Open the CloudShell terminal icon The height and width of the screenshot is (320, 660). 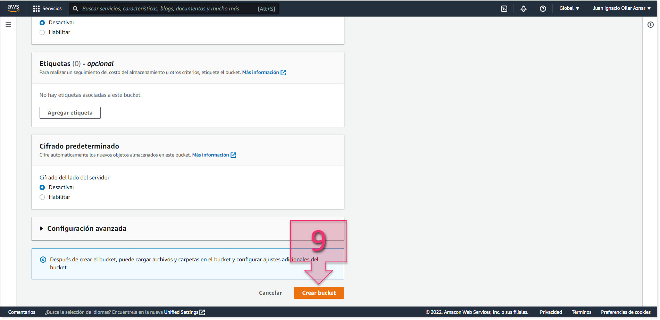(504, 8)
